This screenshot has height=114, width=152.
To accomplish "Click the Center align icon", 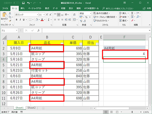I will pyautogui.click(x=59, y=20).
